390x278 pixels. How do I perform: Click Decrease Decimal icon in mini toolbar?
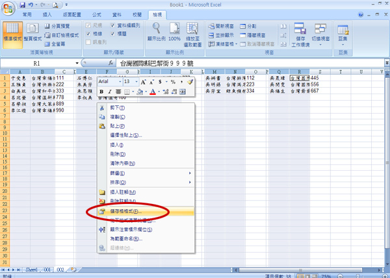(x=174, y=92)
